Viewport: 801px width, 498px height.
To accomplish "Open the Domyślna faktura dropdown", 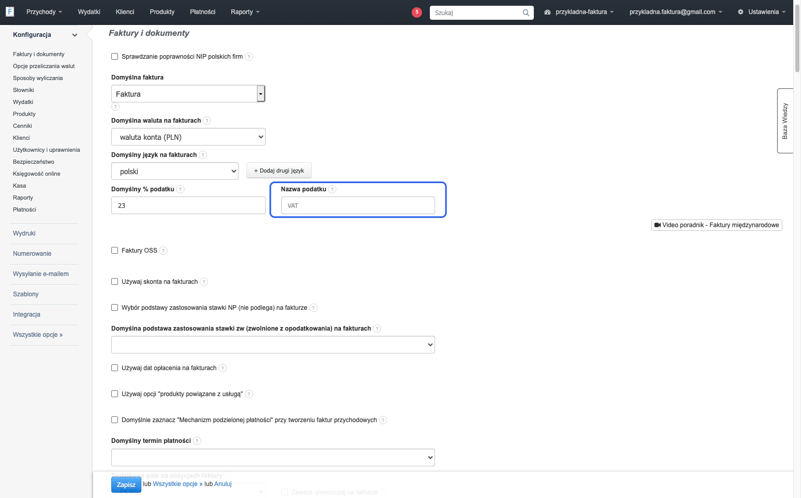I will coord(188,94).
